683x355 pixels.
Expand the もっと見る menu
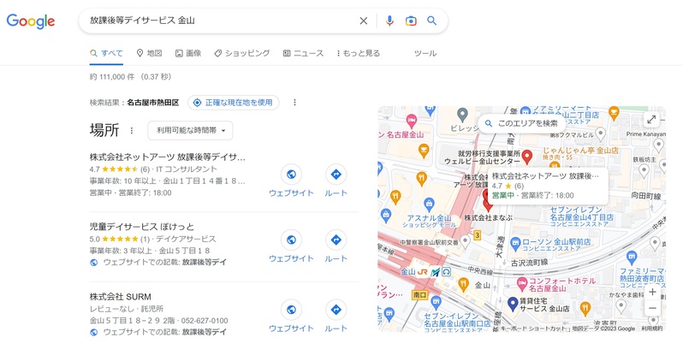358,53
